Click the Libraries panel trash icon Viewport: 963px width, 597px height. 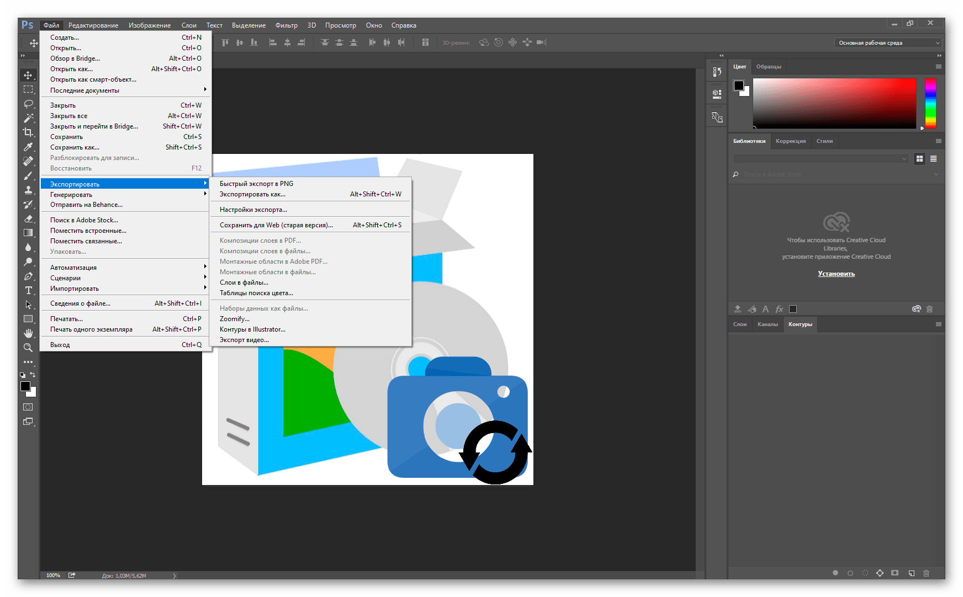pos(929,309)
